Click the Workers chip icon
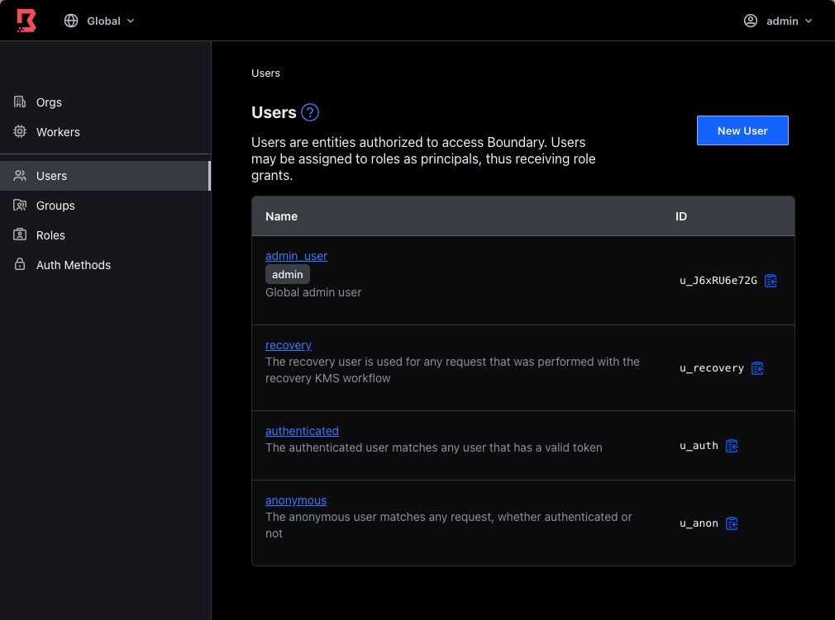Viewport: 835px width, 620px height. [x=20, y=131]
